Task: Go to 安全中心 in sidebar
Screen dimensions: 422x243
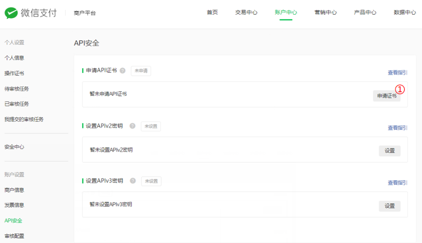Action: (x=14, y=147)
